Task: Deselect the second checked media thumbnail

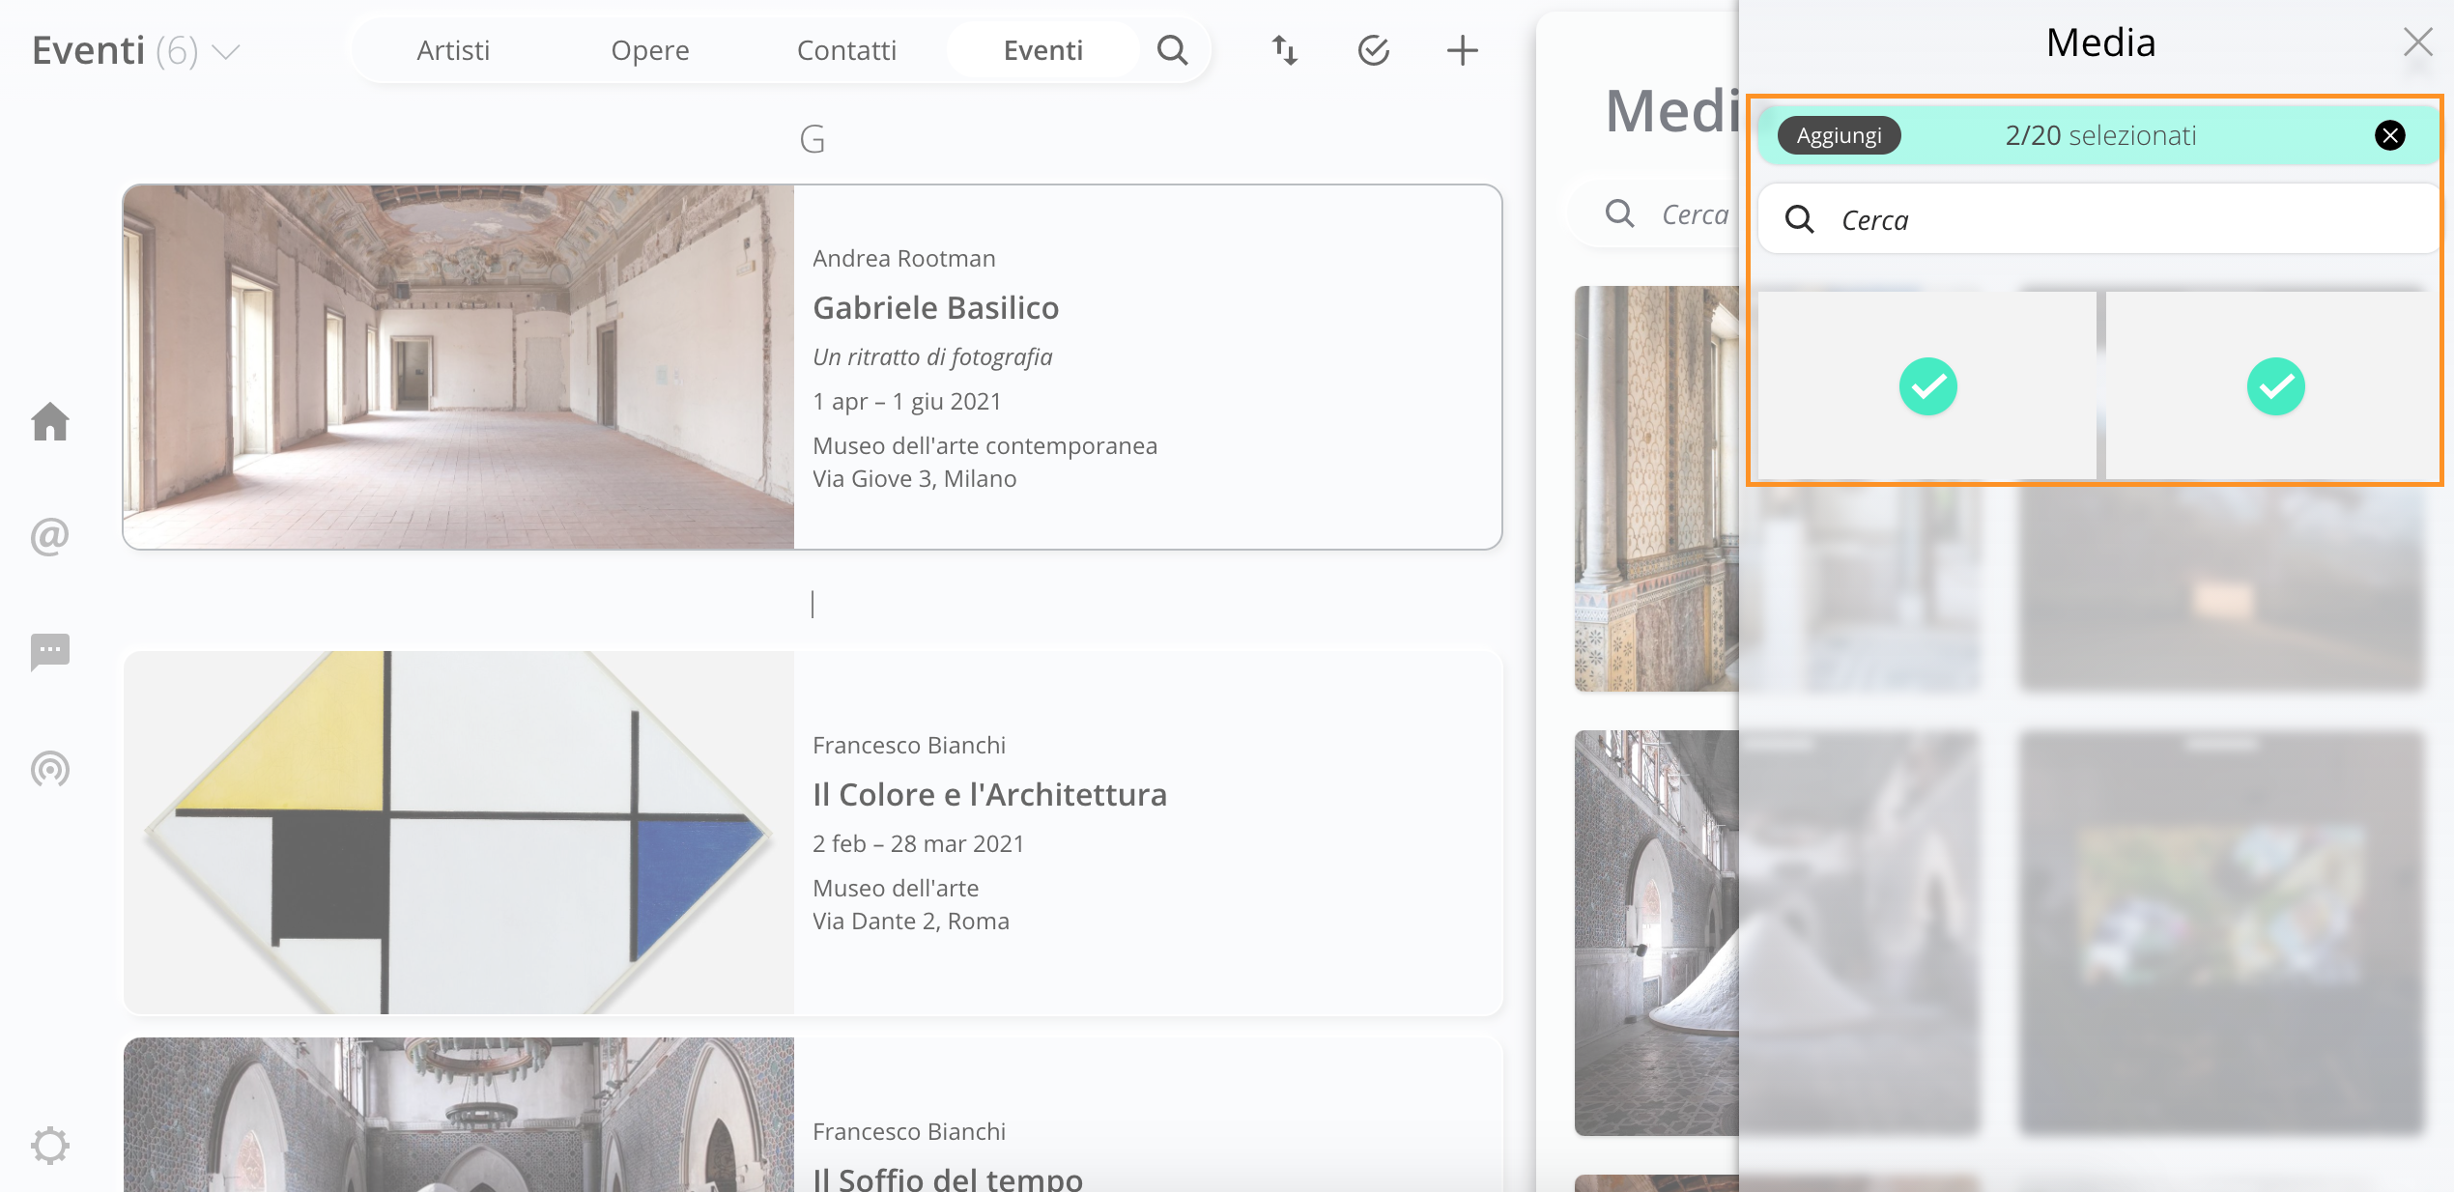Action: tap(2275, 386)
